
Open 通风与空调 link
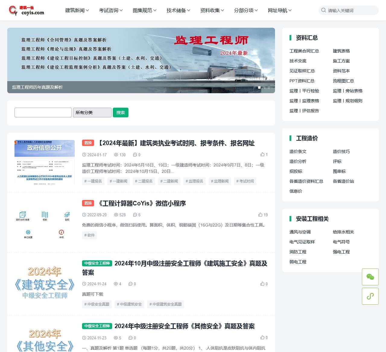tap(300, 232)
